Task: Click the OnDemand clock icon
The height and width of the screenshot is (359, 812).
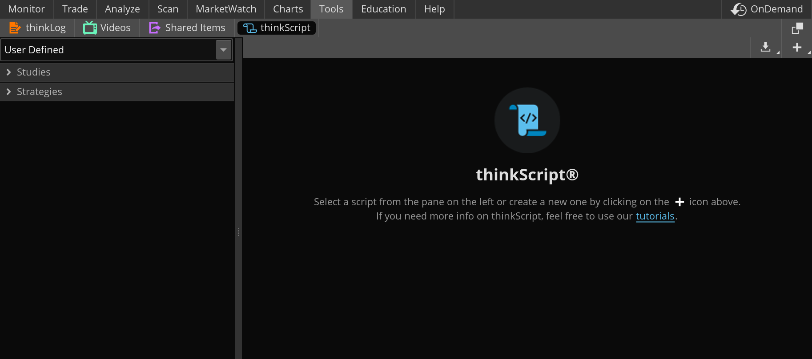Action: point(738,9)
